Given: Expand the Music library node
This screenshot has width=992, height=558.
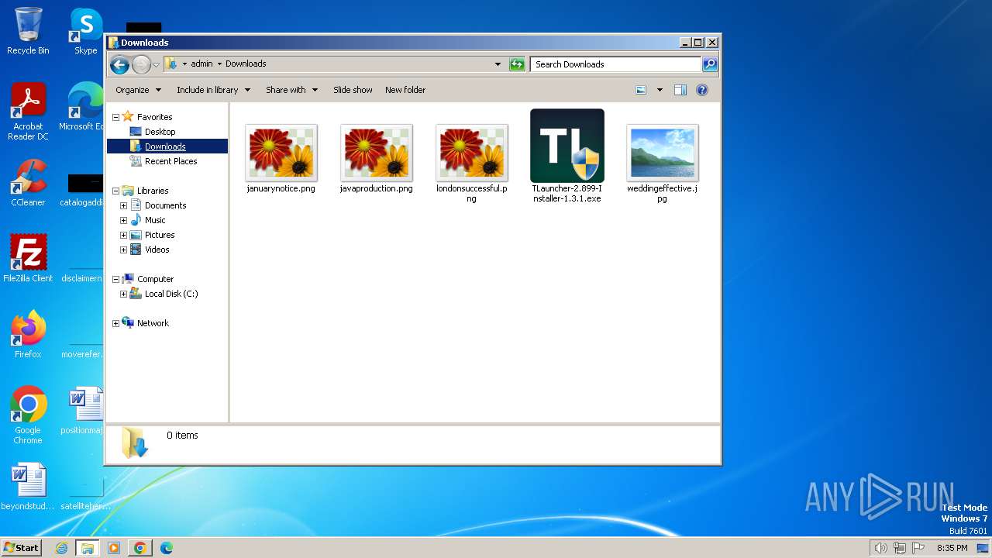Looking at the screenshot, I should point(123,220).
